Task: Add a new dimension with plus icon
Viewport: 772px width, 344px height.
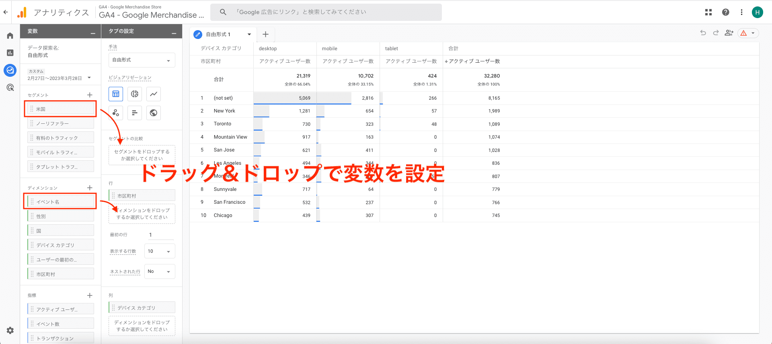Action: 90,188
